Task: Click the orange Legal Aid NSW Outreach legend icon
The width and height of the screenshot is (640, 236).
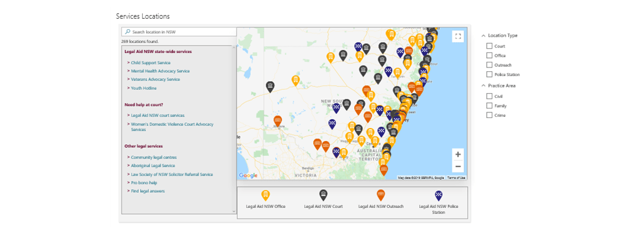Action: (x=381, y=195)
